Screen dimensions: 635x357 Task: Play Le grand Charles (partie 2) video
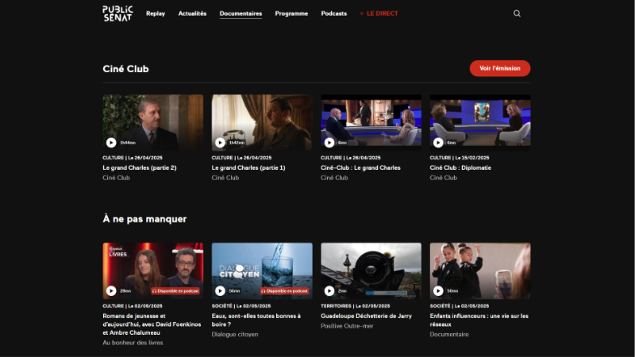coord(111,143)
